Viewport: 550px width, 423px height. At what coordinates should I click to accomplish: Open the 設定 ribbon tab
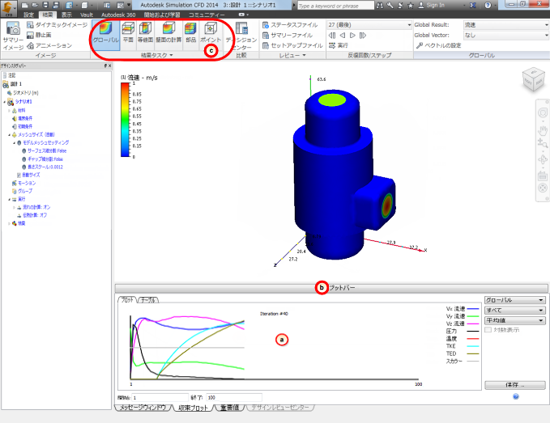click(29, 15)
